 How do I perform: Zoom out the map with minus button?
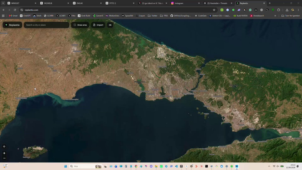point(4,158)
